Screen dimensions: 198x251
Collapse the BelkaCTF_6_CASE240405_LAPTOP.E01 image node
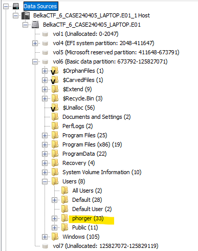click(26, 25)
